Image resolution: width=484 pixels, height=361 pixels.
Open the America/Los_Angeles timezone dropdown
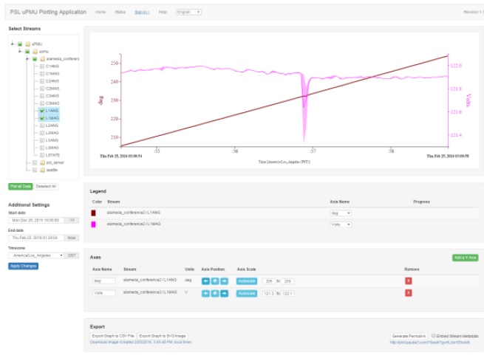click(37, 255)
